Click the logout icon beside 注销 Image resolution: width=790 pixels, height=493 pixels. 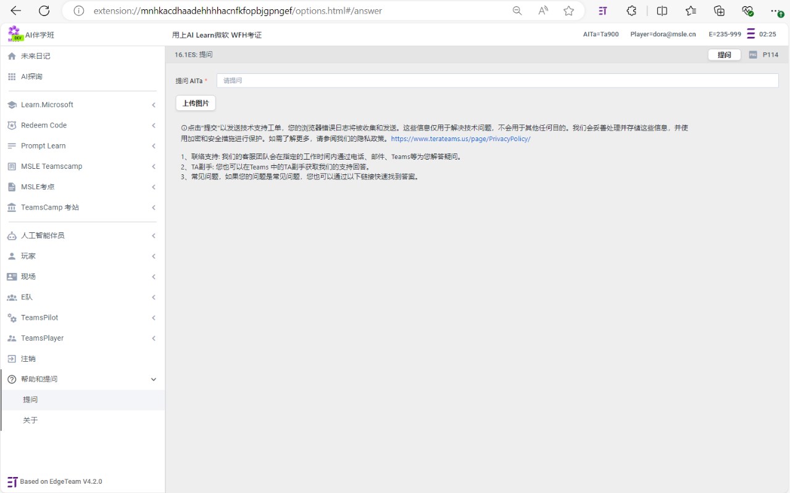(x=12, y=359)
